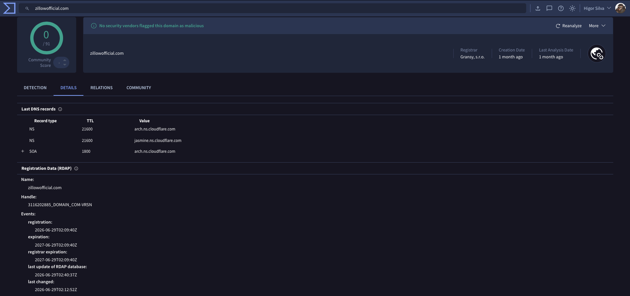Screen dimensions: 630x296
Task: Click the Gransy, s.r.o. registrar value
Action: (x=472, y=57)
